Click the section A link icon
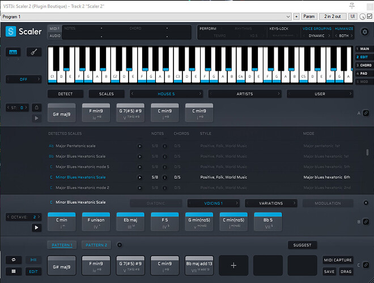The width and height of the screenshot is (374, 283). pyautogui.click(x=366, y=113)
